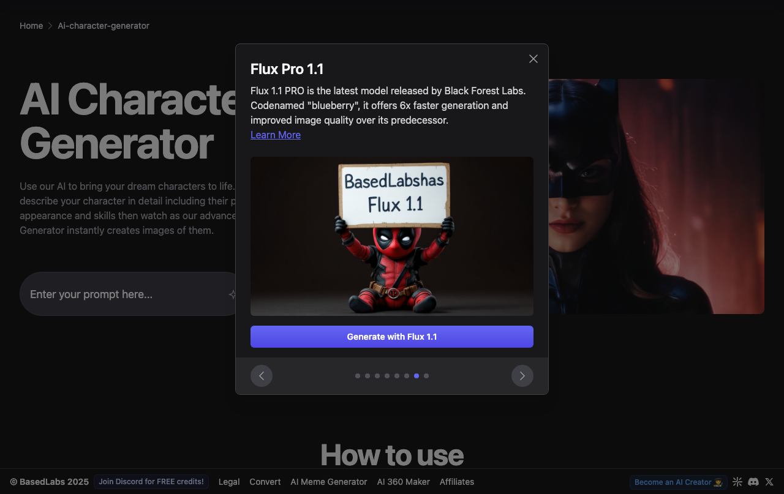Viewport: 784px width, 494px height.
Task: Select the sixth carousel dot
Action: (x=407, y=376)
